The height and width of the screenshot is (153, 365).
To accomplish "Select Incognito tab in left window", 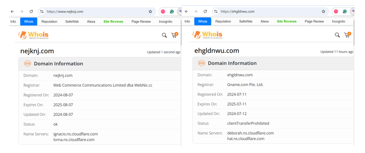I will pyautogui.click(x=165, y=22).
